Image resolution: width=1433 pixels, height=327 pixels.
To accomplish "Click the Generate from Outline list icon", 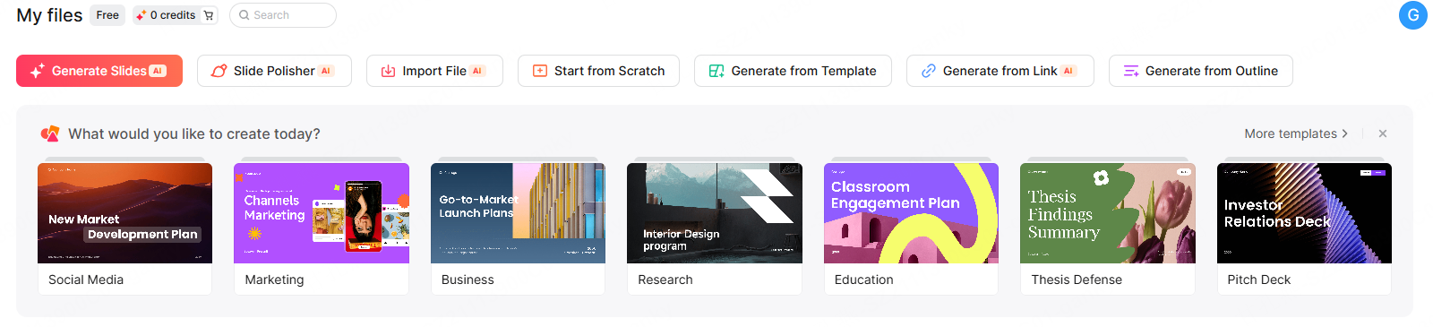I will [x=1131, y=71].
